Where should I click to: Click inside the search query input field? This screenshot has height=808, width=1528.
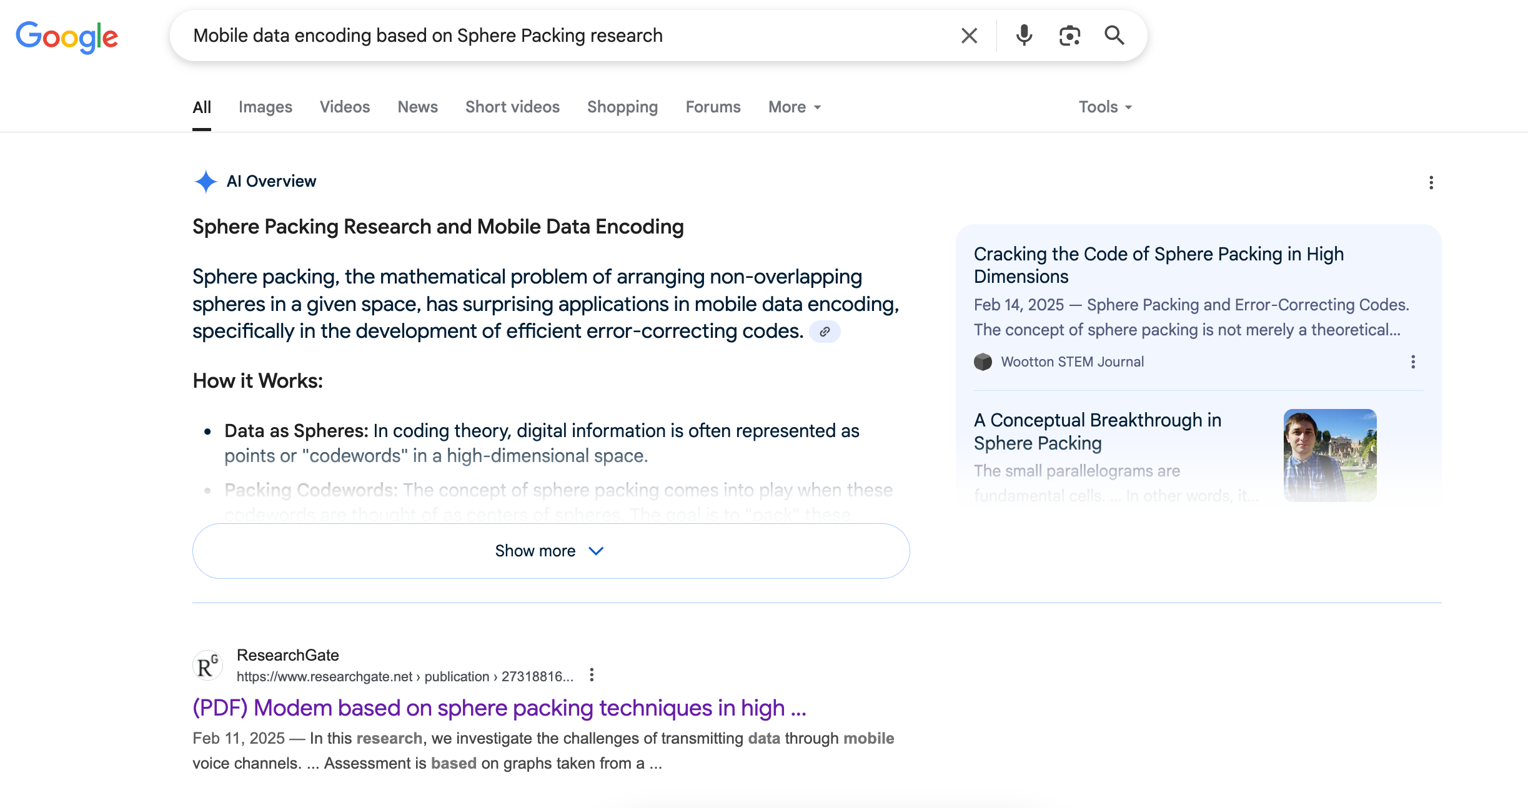pos(562,36)
